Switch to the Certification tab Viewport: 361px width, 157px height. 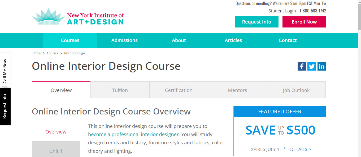coord(179,90)
